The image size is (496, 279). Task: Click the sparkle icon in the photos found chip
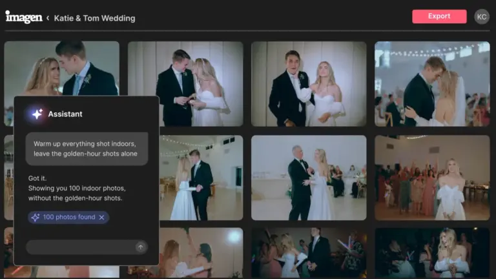tap(35, 217)
